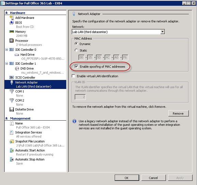
Task: Click the Add Hardware icon
Action: tap(12, 18)
